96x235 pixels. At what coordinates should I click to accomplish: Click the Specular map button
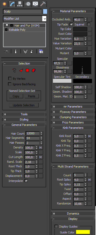point(70,63)
